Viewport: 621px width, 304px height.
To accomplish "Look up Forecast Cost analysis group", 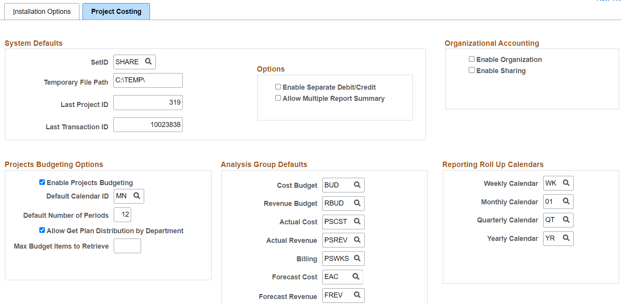I will coord(356,277).
